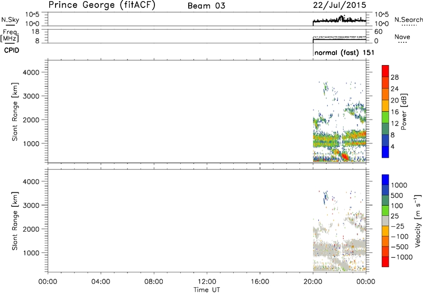This screenshot has height=293, width=423.
Task: Click the '-500' Velocity colorbar label
Action: [400, 246]
